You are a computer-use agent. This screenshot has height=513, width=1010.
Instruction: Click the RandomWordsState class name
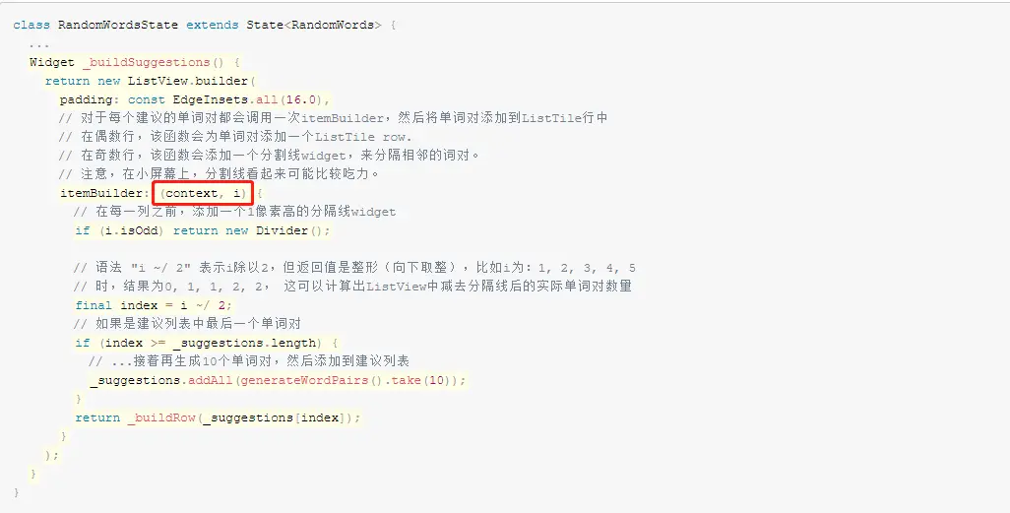[x=118, y=25]
